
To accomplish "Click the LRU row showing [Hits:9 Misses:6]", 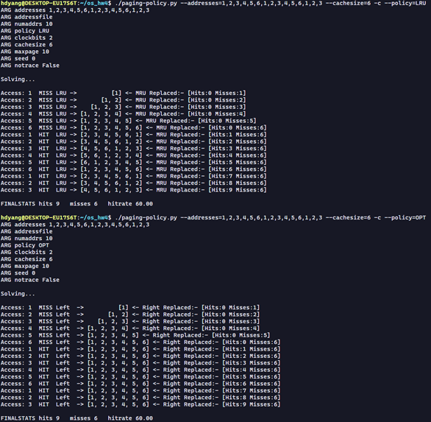I will (x=134, y=190).
